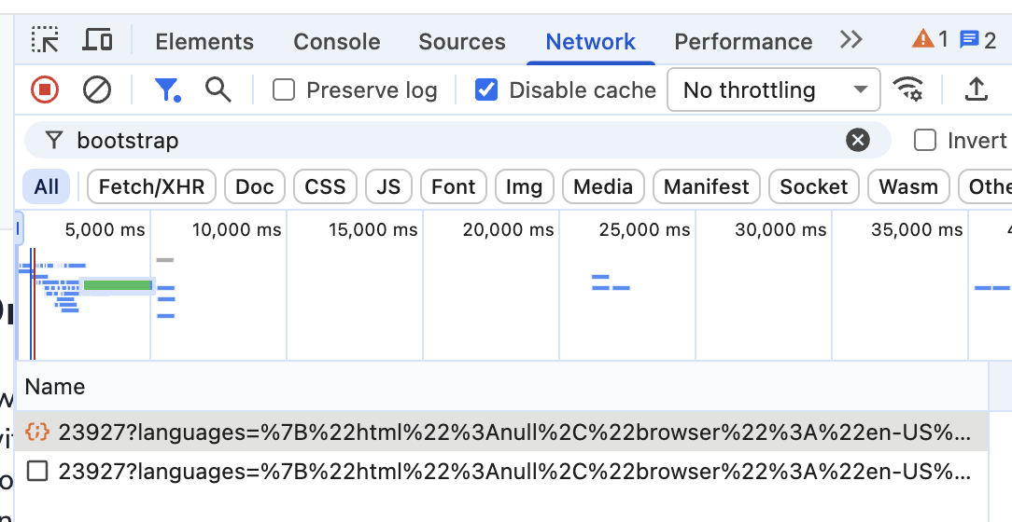Clear the bootstrap filter text

click(x=857, y=141)
